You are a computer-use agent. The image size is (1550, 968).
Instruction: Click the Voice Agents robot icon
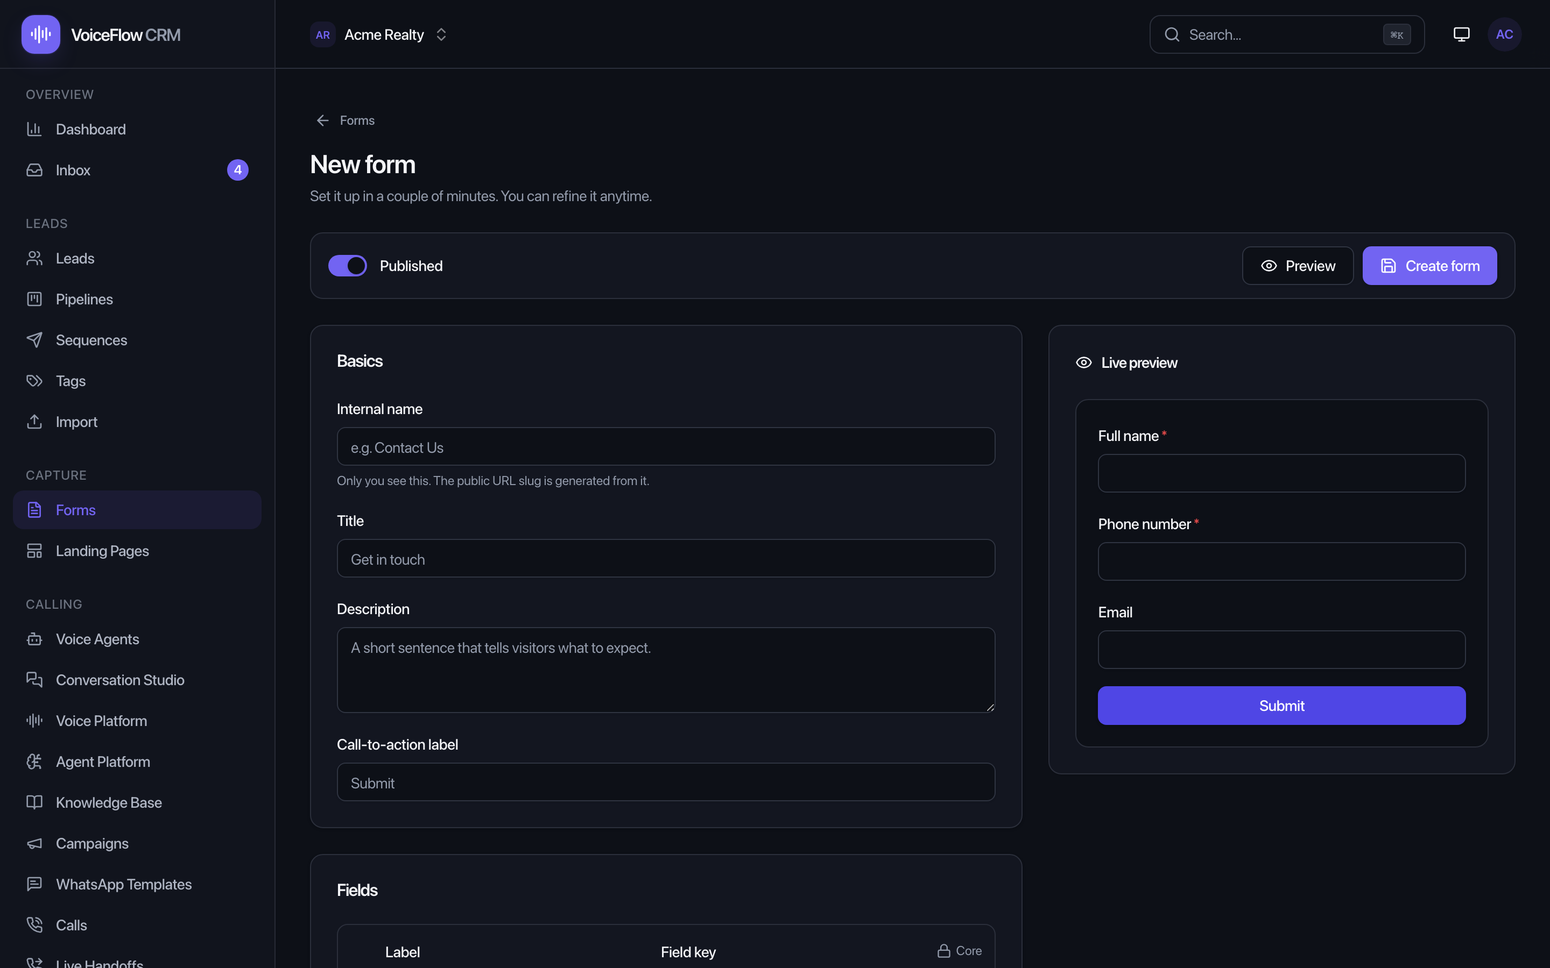tap(34, 639)
